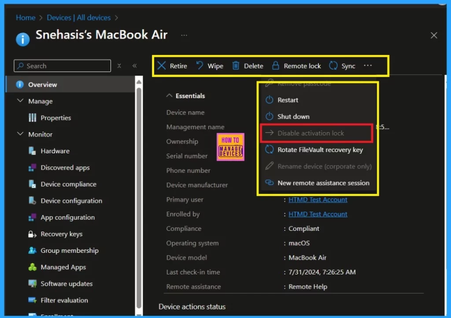Viewport: 451px width, 318px height.
Task: Click the sidebar scroll up arrow
Action: pyautogui.click(x=139, y=82)
